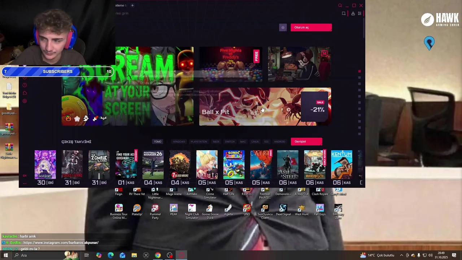Select the Pummel Party desktop shortcut
Viewport: 462px width, 260px height.
click(x=155, y=212)
